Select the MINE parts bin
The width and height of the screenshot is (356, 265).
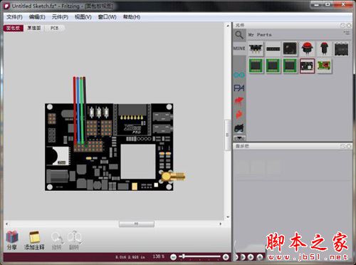point(239,48)
